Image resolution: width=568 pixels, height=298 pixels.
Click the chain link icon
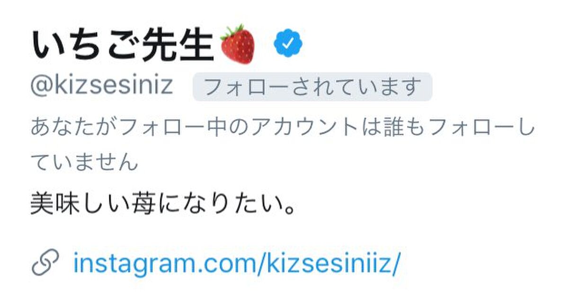click(45, 263)
